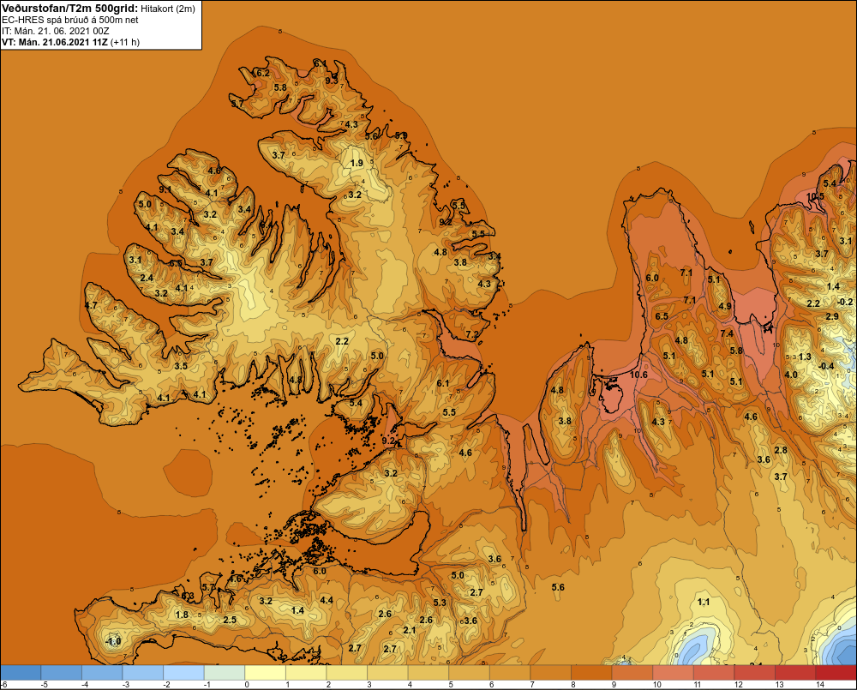Click the legend swatch between 5 and 6

(469, 673)
